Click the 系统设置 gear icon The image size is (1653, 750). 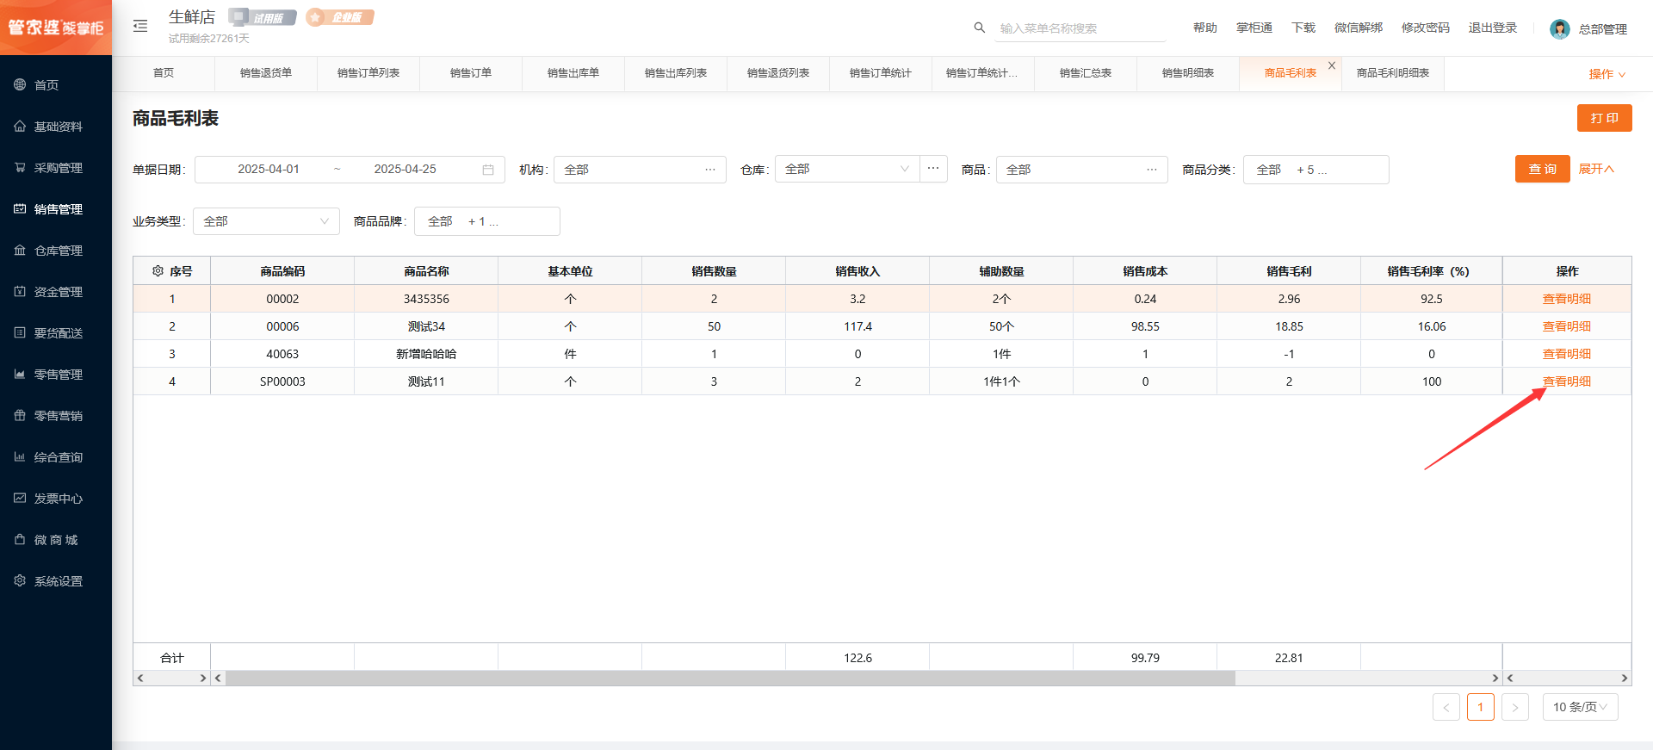click(20, 580)
